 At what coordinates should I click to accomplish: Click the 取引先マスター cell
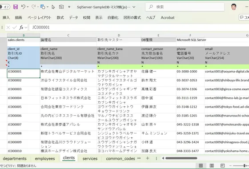119,40
